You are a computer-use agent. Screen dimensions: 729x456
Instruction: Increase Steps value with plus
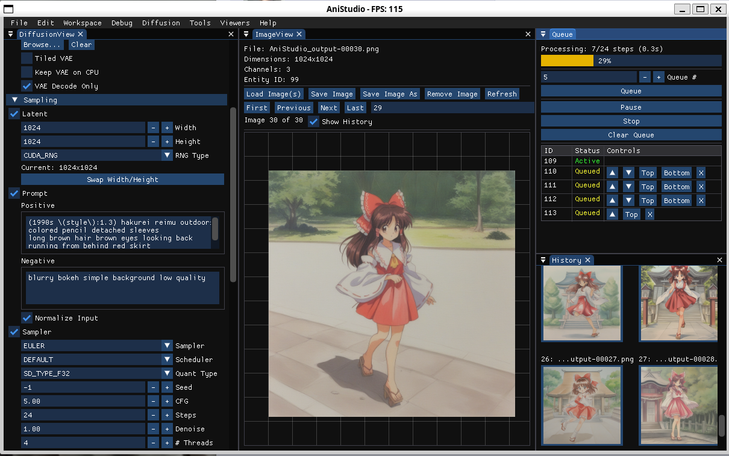point(167,415)
